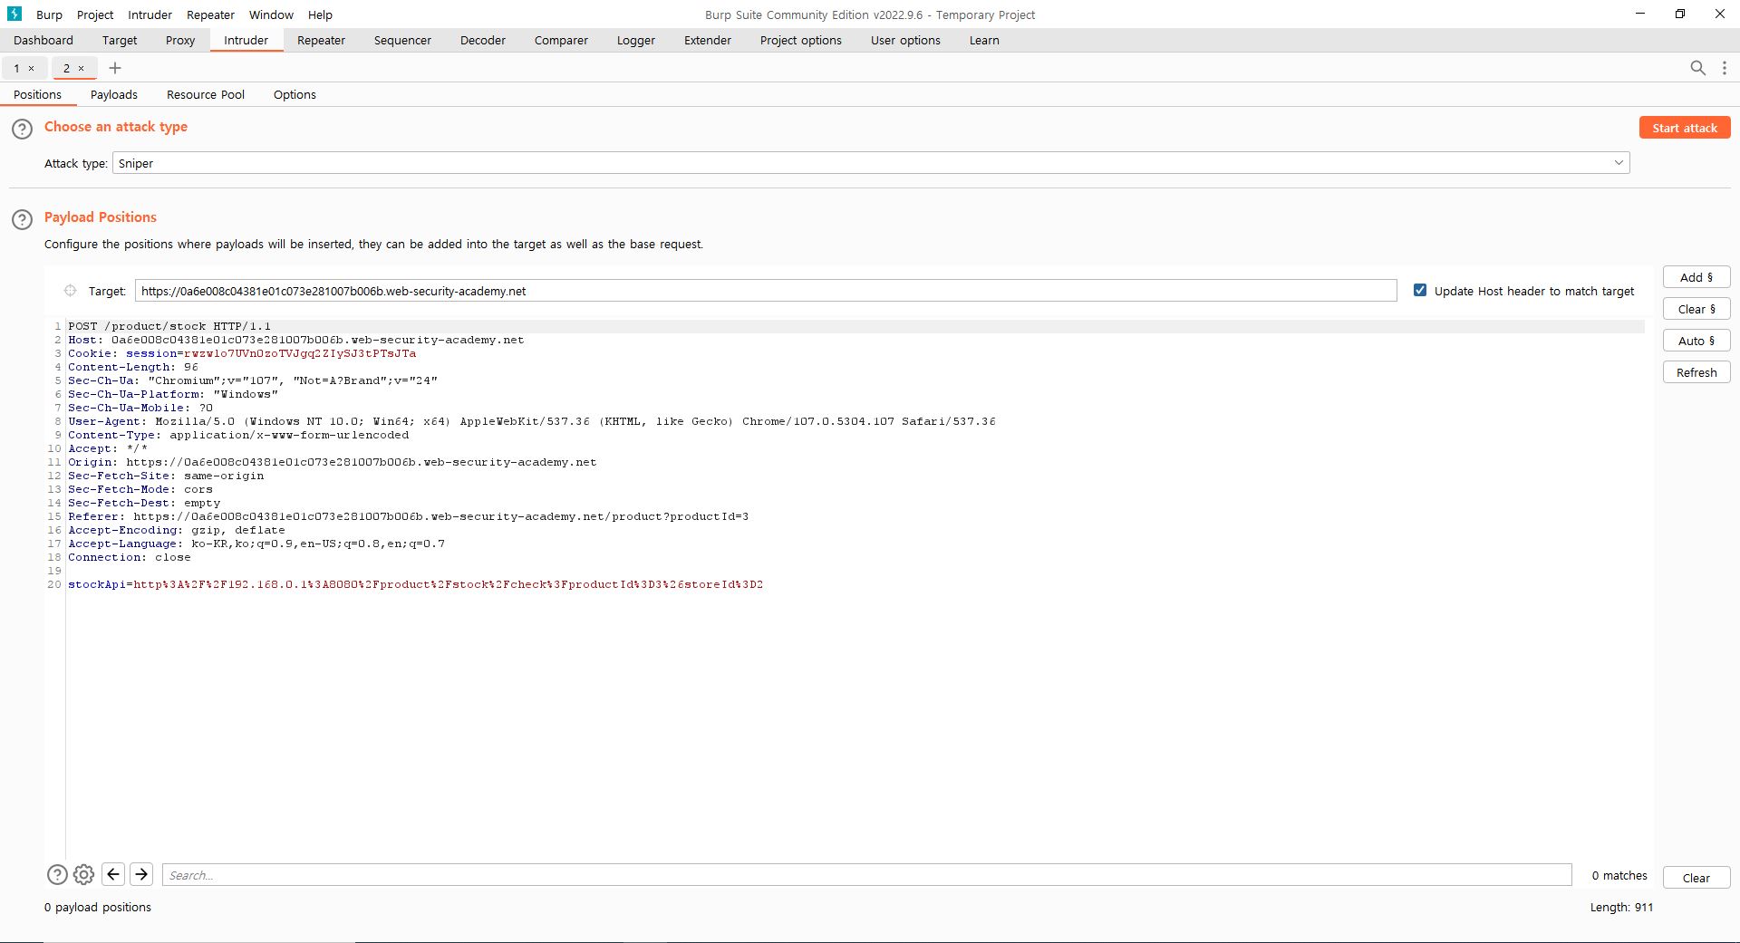Open editor settings gear icon
The width and height of the screenshot is (1740, 943).
pos(83,874)
